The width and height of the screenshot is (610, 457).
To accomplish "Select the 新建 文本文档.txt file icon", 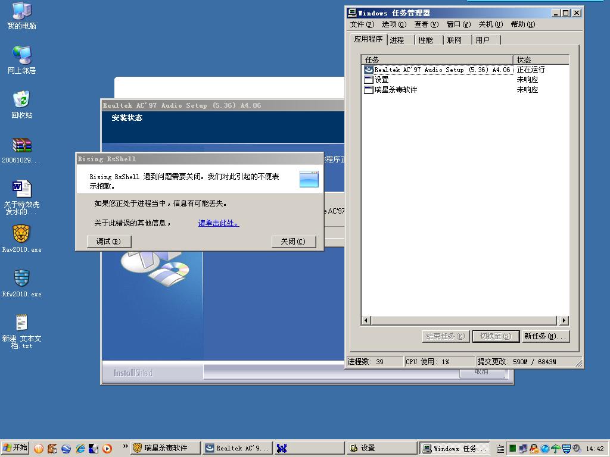I will 22,331.
